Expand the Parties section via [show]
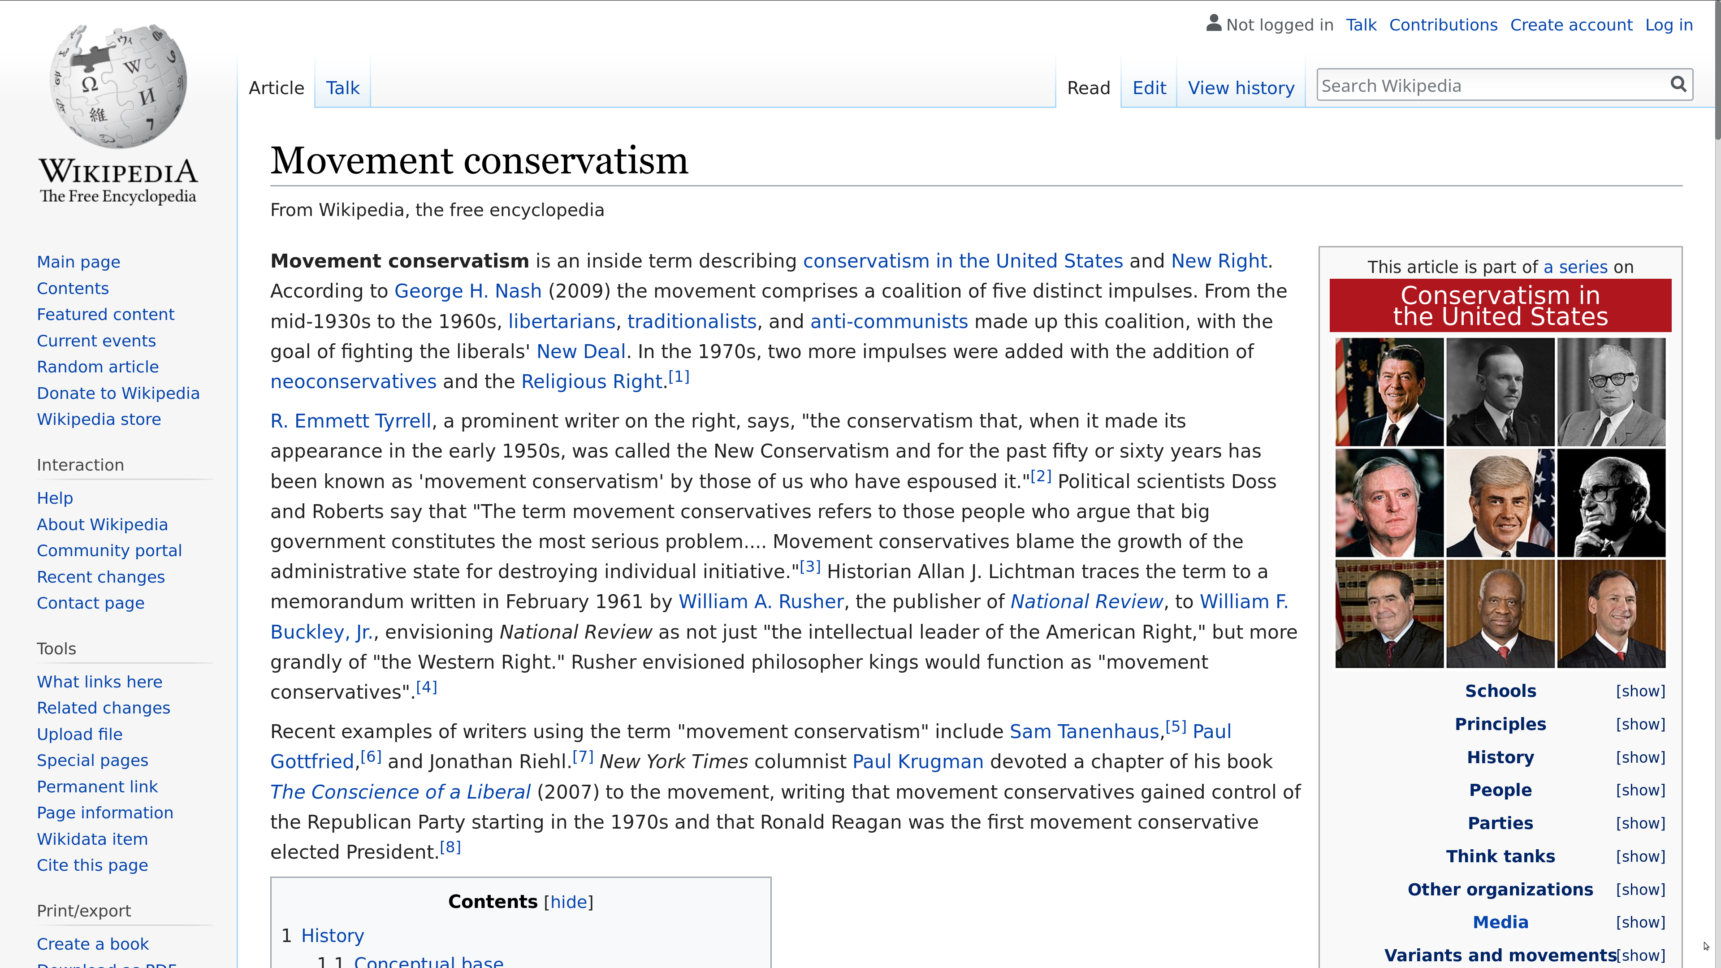 point(1640,824)
